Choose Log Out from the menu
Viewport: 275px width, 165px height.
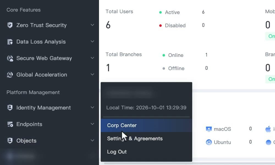(146, 152)
